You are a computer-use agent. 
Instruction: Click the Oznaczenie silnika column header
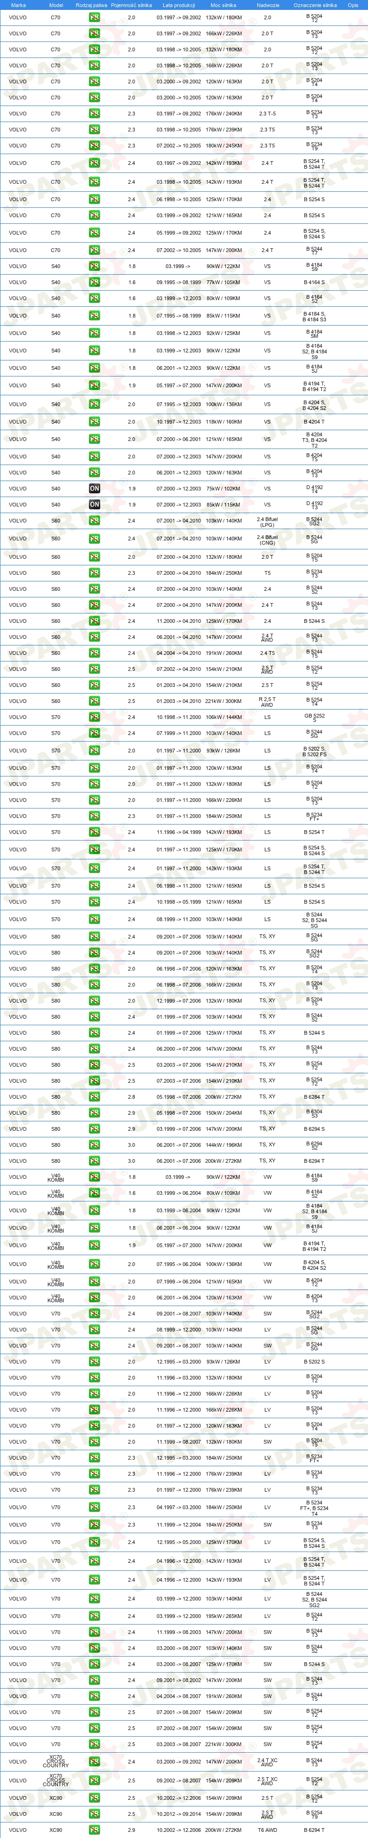(314, 5)
